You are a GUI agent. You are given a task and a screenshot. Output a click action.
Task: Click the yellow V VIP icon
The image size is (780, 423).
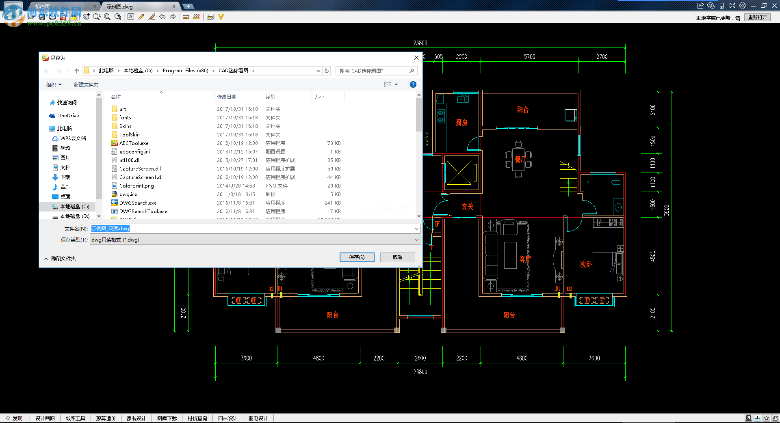click(221, 17)
